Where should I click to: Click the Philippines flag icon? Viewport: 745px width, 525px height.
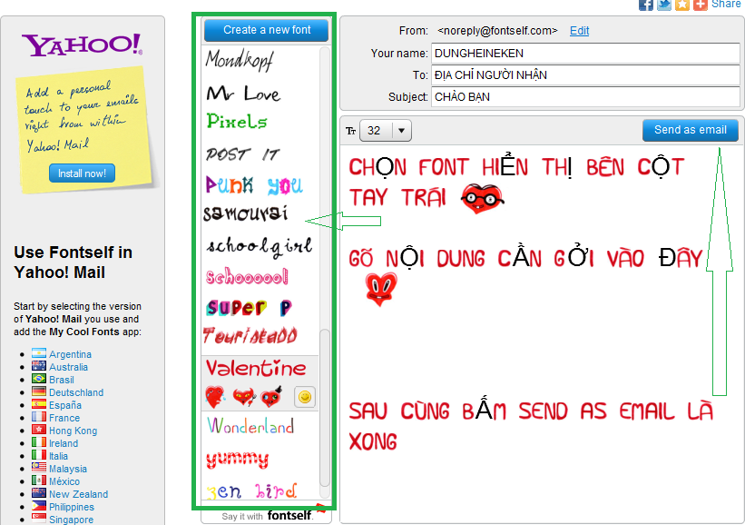[39, 506]
